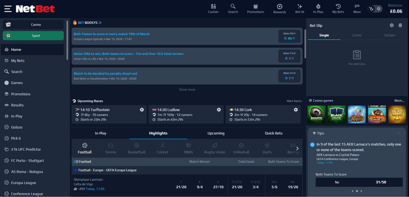Go to Home in sidebar
The height and width of the screenshot is (197, 409).
32,49
